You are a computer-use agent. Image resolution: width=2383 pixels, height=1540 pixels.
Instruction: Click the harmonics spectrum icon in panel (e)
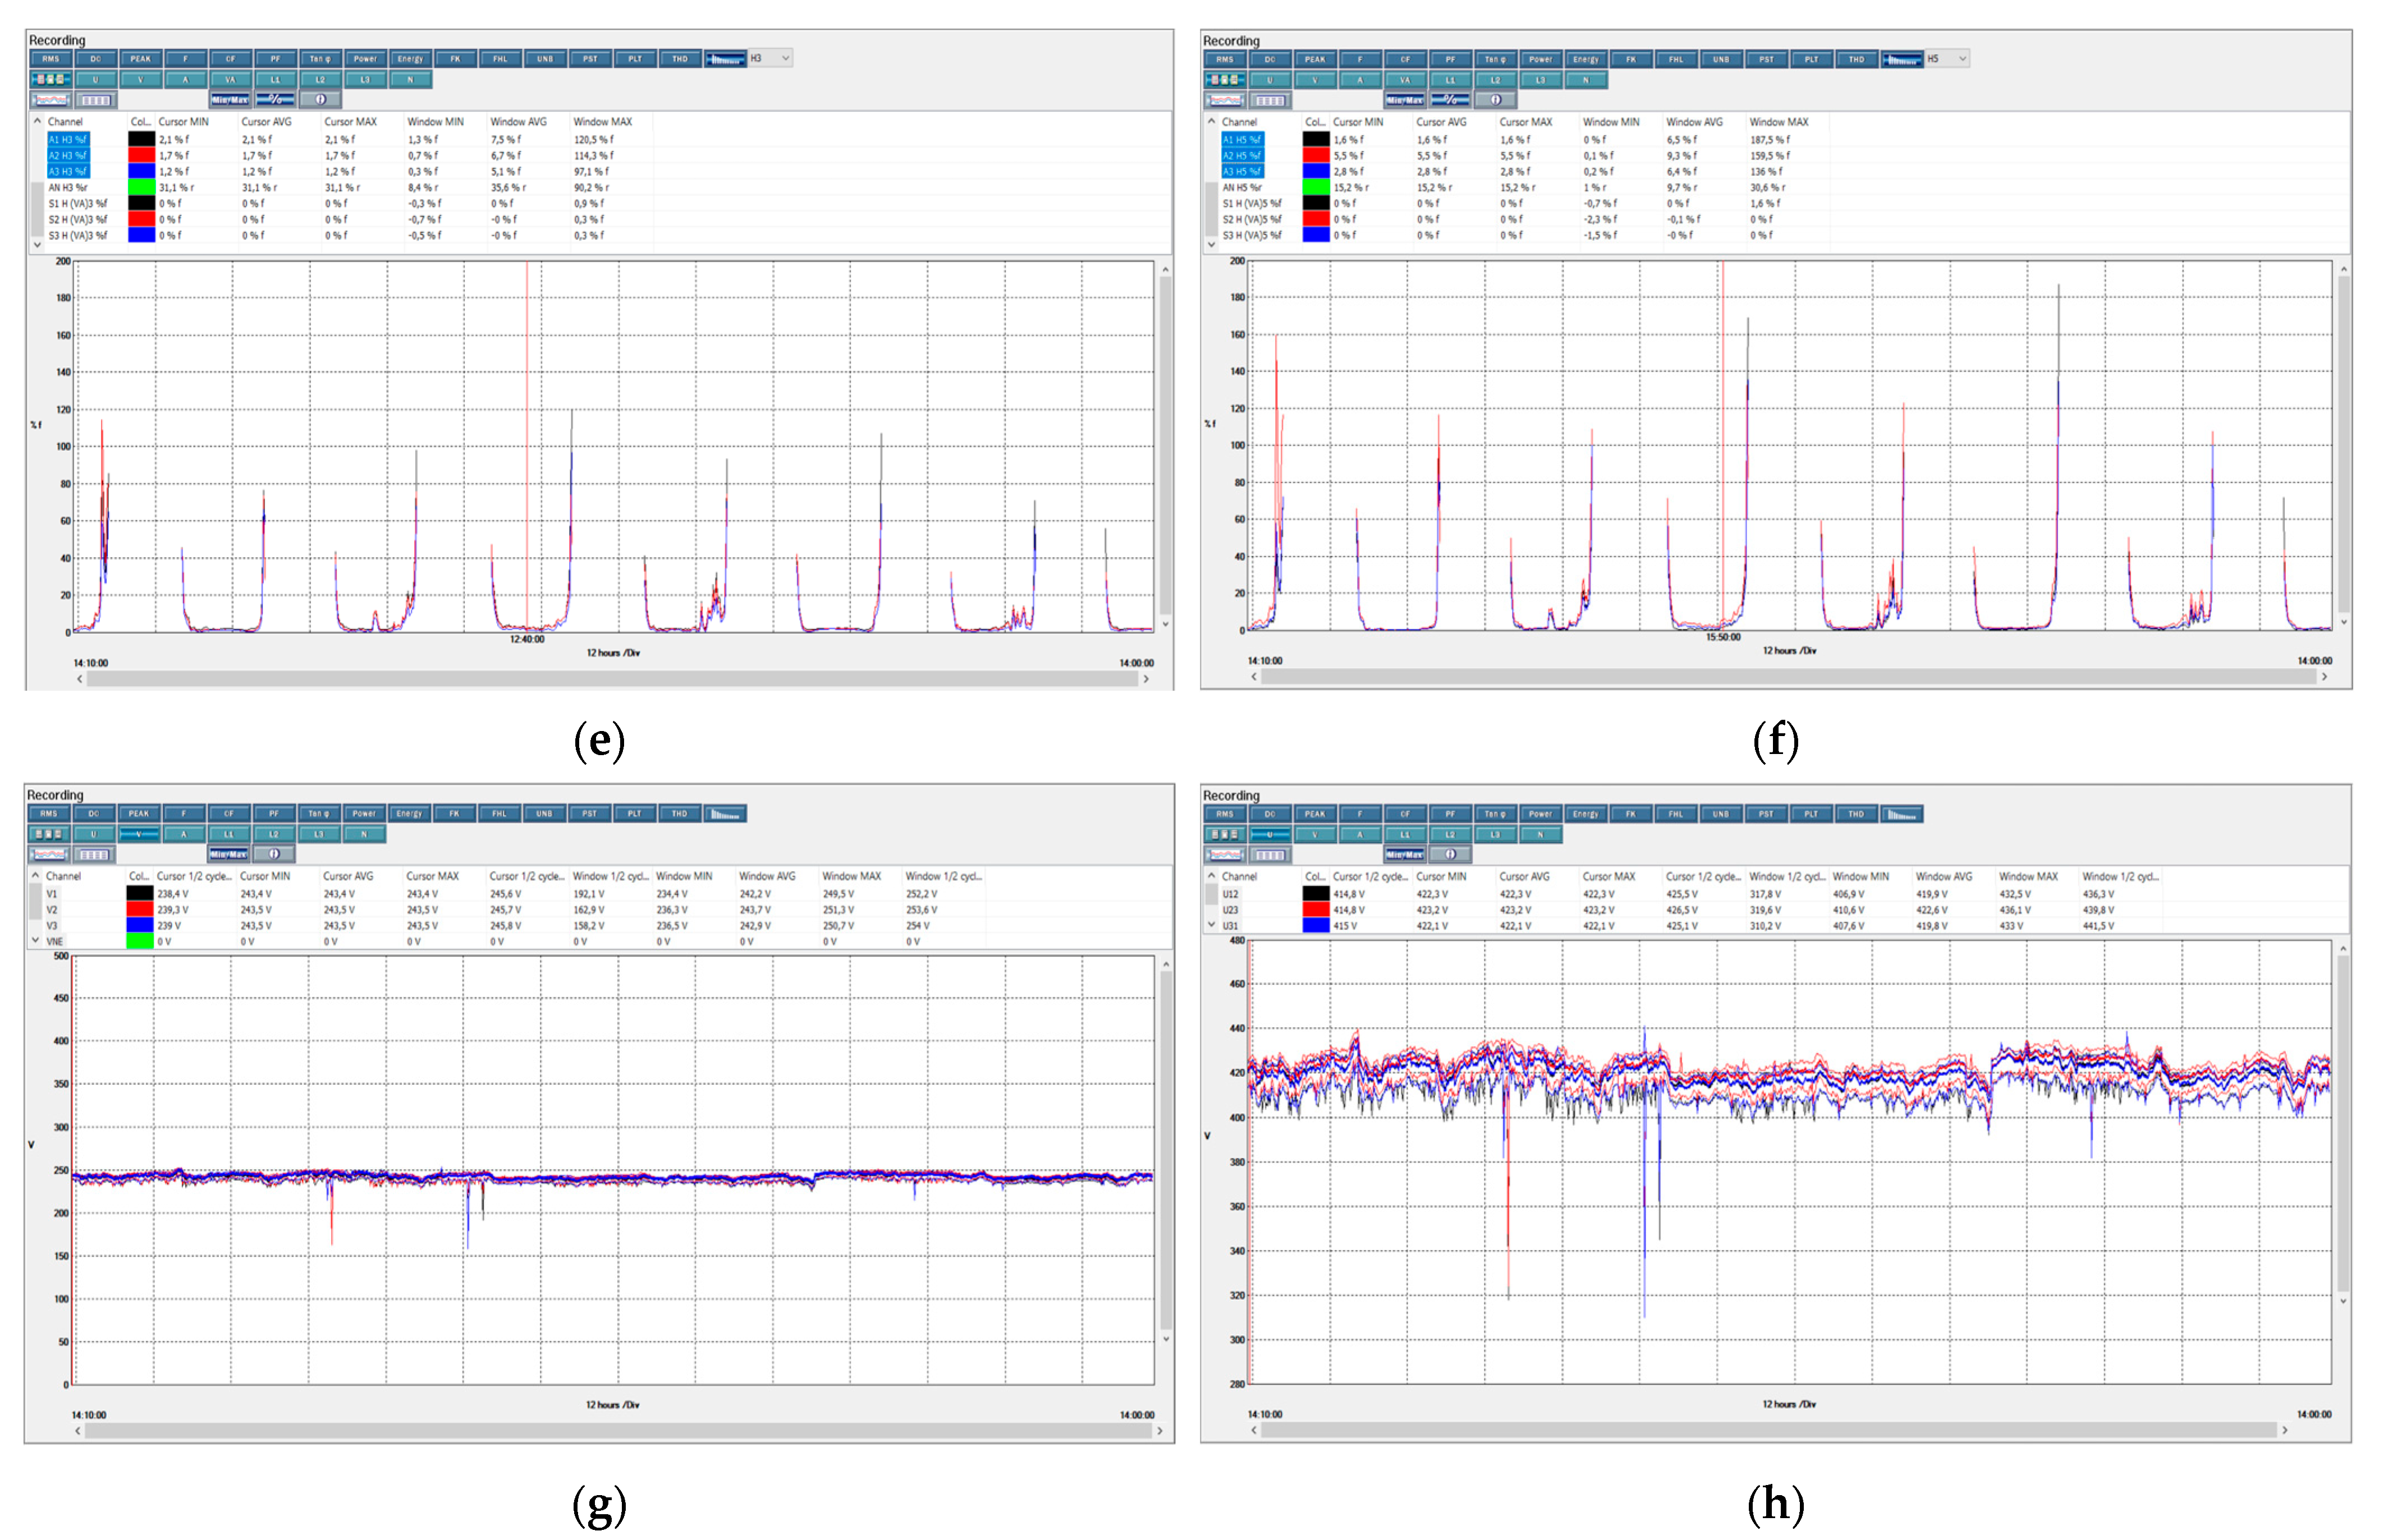tap(725, 59)
